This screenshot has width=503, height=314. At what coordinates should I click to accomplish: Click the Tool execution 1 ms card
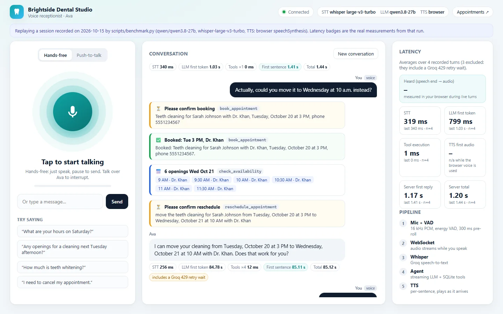click(x=420, y=158)
